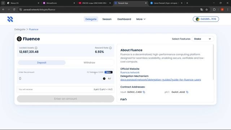231x130 pixels.
Task: Open the wallet 0xD2B5...7E16 button
Action: coord(206,19)
